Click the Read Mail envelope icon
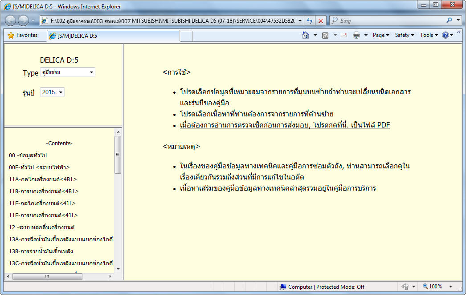The width and height of the screenshot is (466, 295). [x=344, y=35]
